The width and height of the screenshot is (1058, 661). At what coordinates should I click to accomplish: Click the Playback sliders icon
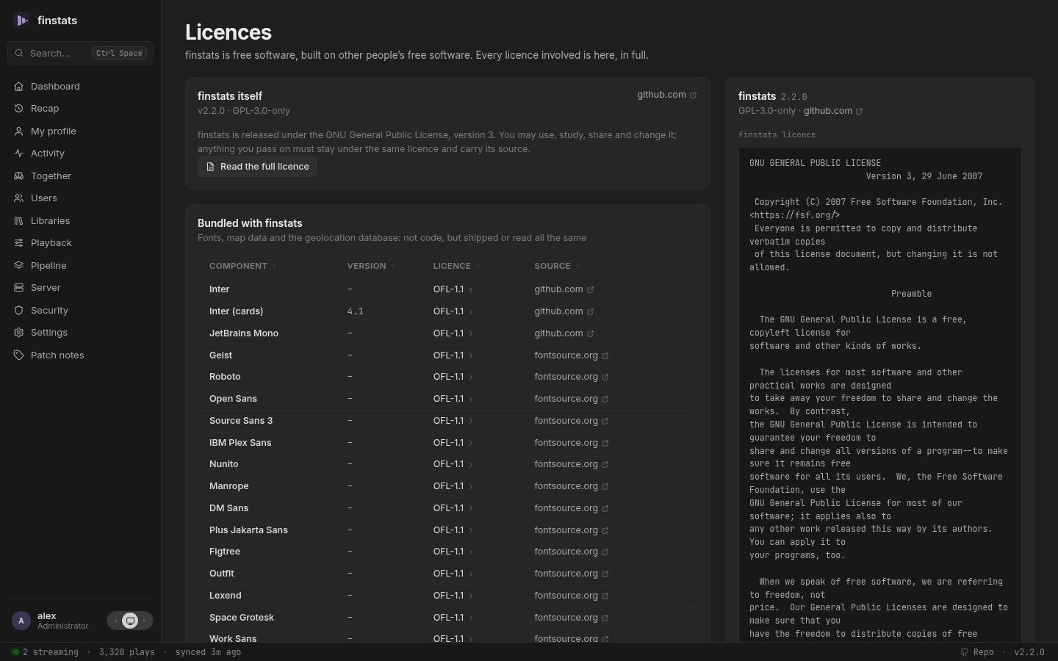pyautogui.click(x=18, y=243)
